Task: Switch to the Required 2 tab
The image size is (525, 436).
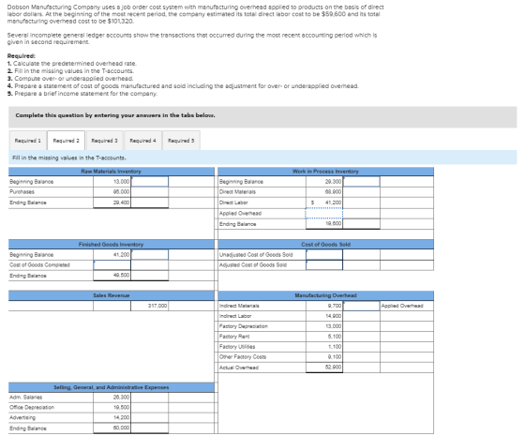Action: [x=67, y=141]
